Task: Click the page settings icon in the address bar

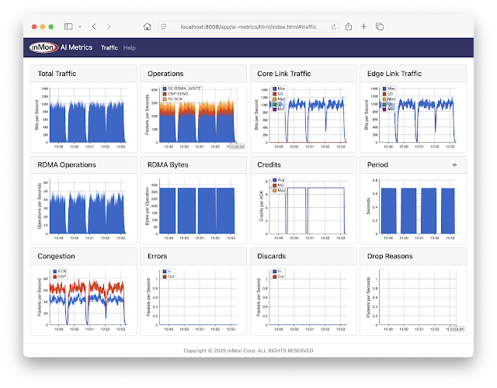Action: [164, 27]
